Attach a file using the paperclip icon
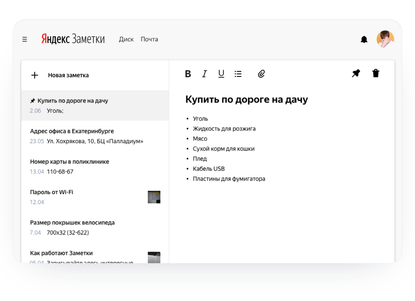Screen dimensions: 415x301 pos(261,74)
